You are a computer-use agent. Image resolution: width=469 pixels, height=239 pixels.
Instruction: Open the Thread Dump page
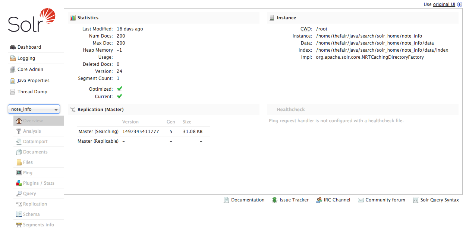coord(36,92)
